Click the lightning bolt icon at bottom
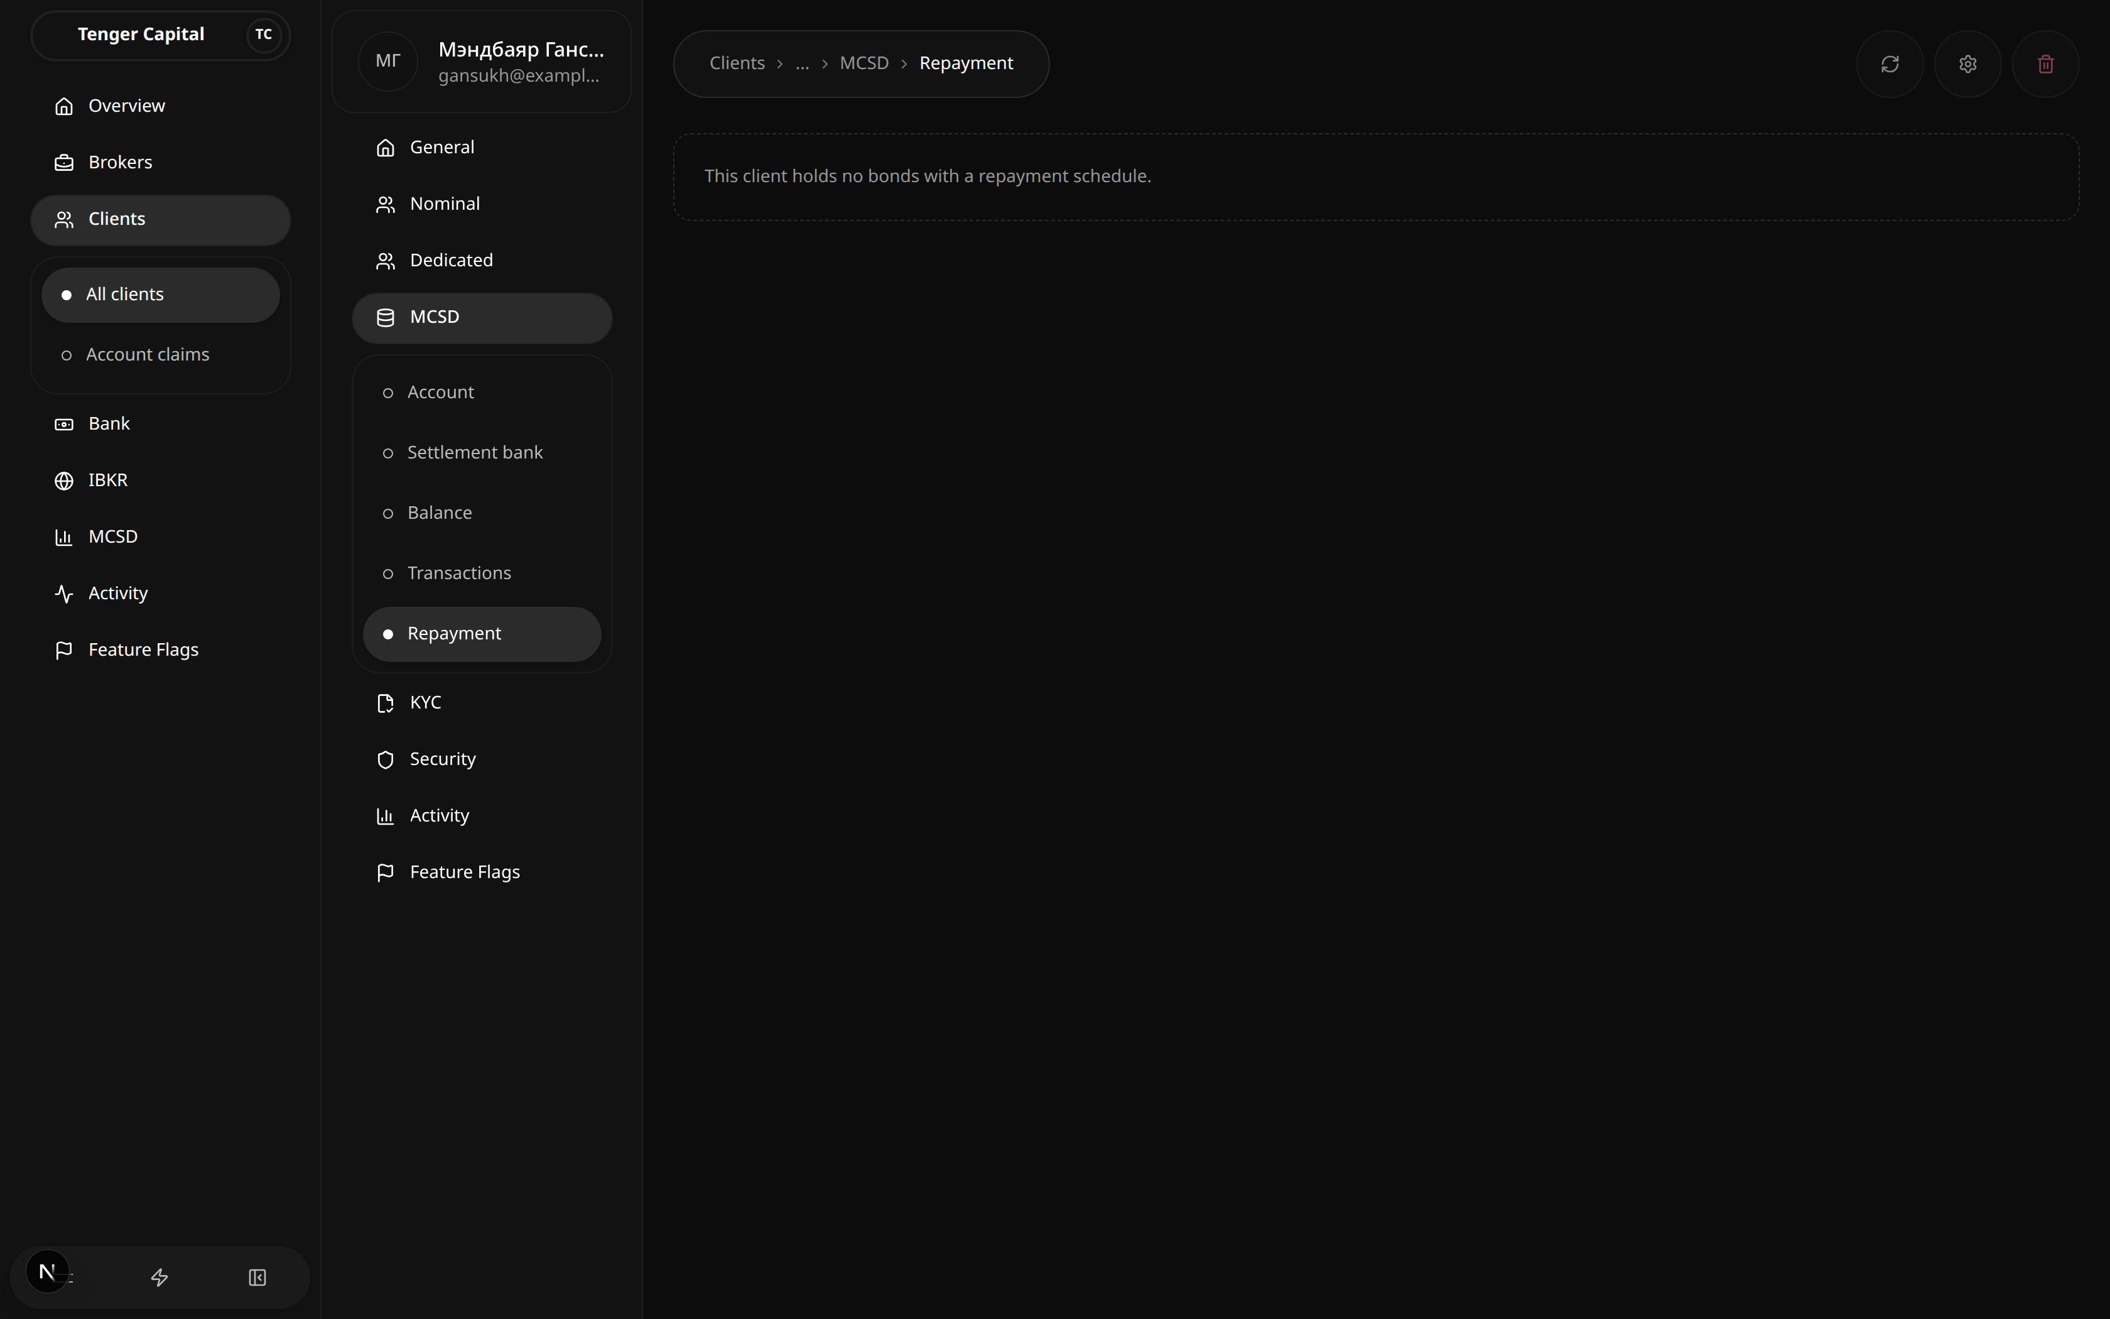The width and height of the screenshot is (2110, 1319). click(160, 1277)
